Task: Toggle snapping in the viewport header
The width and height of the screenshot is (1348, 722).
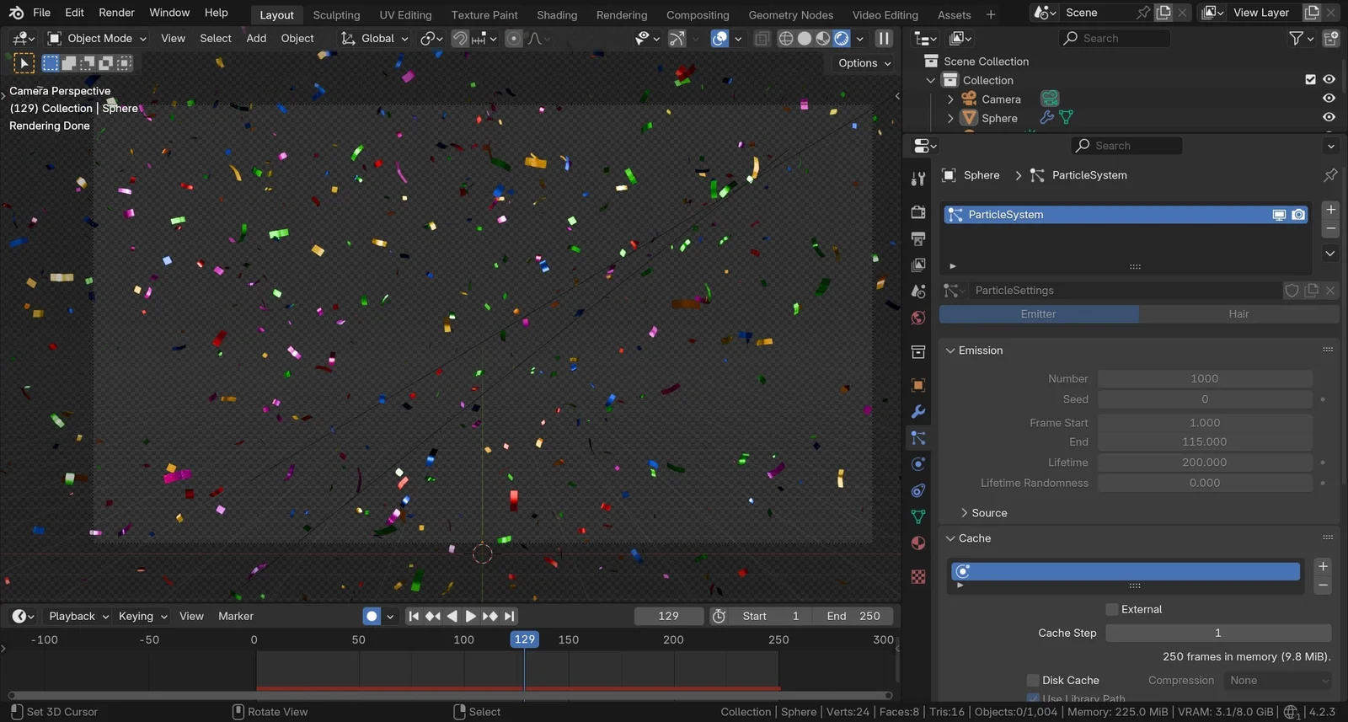Action: (x=459, y=38)
